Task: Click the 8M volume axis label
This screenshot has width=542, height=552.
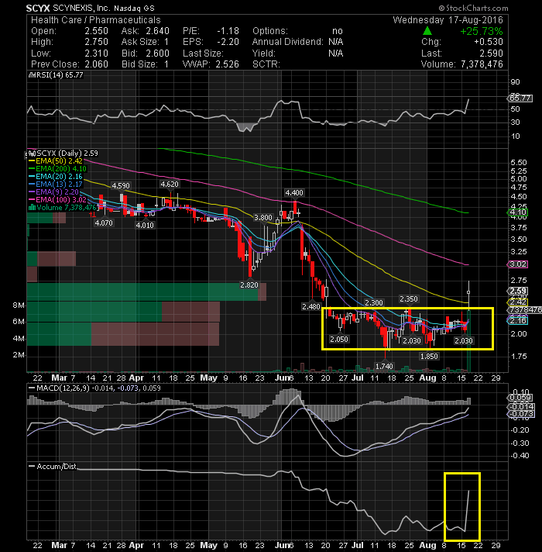Action: [x=19, y=305]
